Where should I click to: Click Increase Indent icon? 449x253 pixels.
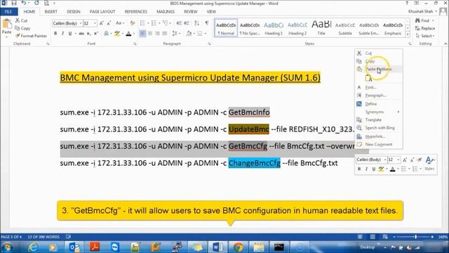point(187,23)
